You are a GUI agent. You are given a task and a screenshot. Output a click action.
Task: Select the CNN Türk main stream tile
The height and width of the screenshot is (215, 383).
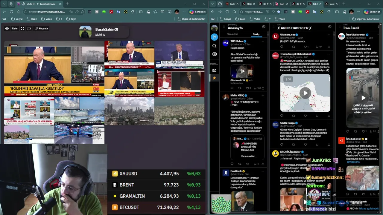coord(54,69)
